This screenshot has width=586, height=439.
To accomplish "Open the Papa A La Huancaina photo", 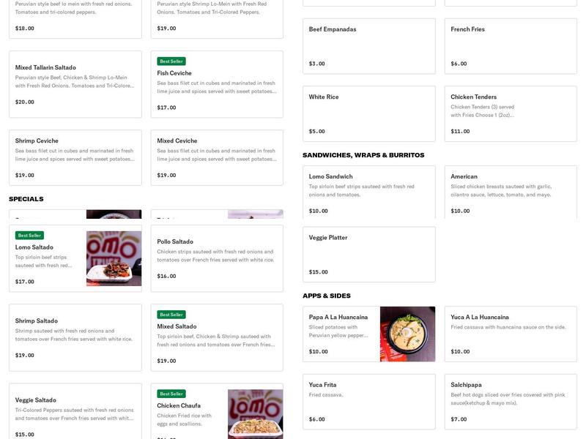I will (x=407, y=334).
